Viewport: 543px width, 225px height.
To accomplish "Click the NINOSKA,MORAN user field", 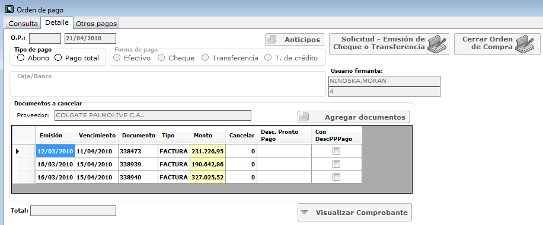I will 384,81.
